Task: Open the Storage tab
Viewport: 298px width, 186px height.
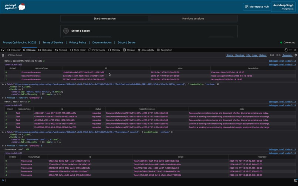Action: coord(129,50)
